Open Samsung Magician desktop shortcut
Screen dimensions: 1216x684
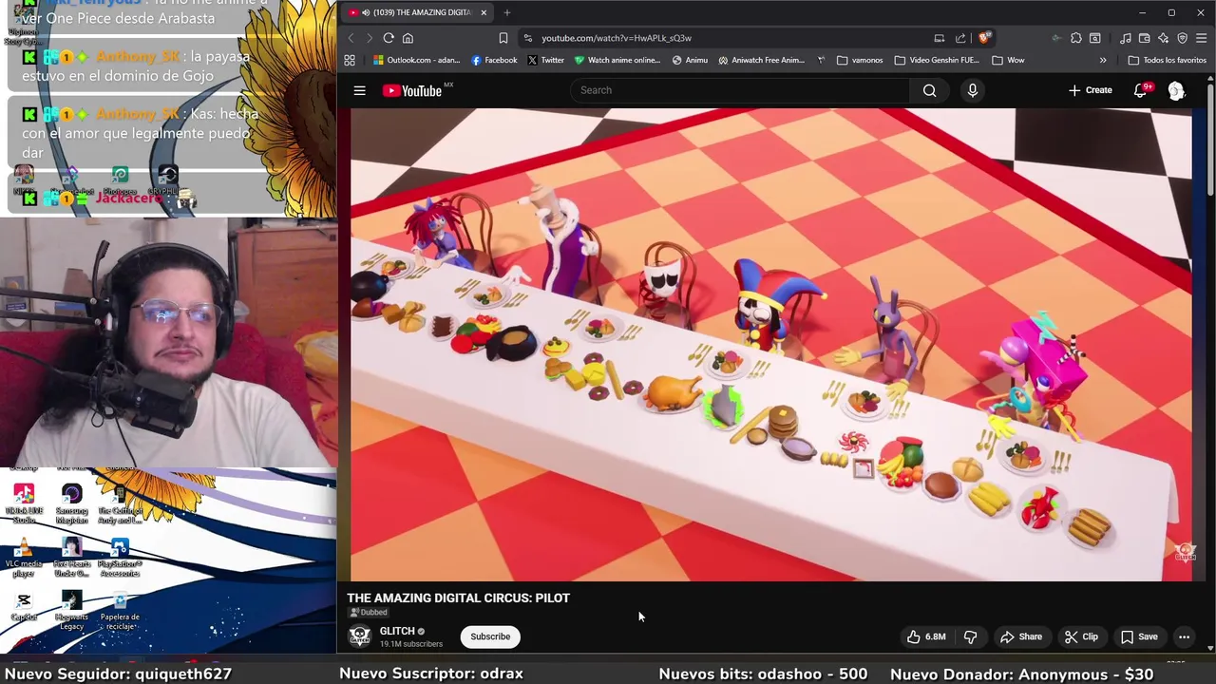pyautogui.click(x=71, y=503)
